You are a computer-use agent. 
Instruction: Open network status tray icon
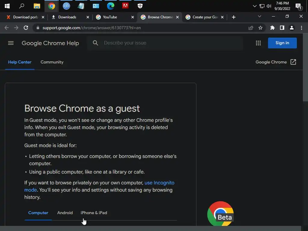click(262, 6)
